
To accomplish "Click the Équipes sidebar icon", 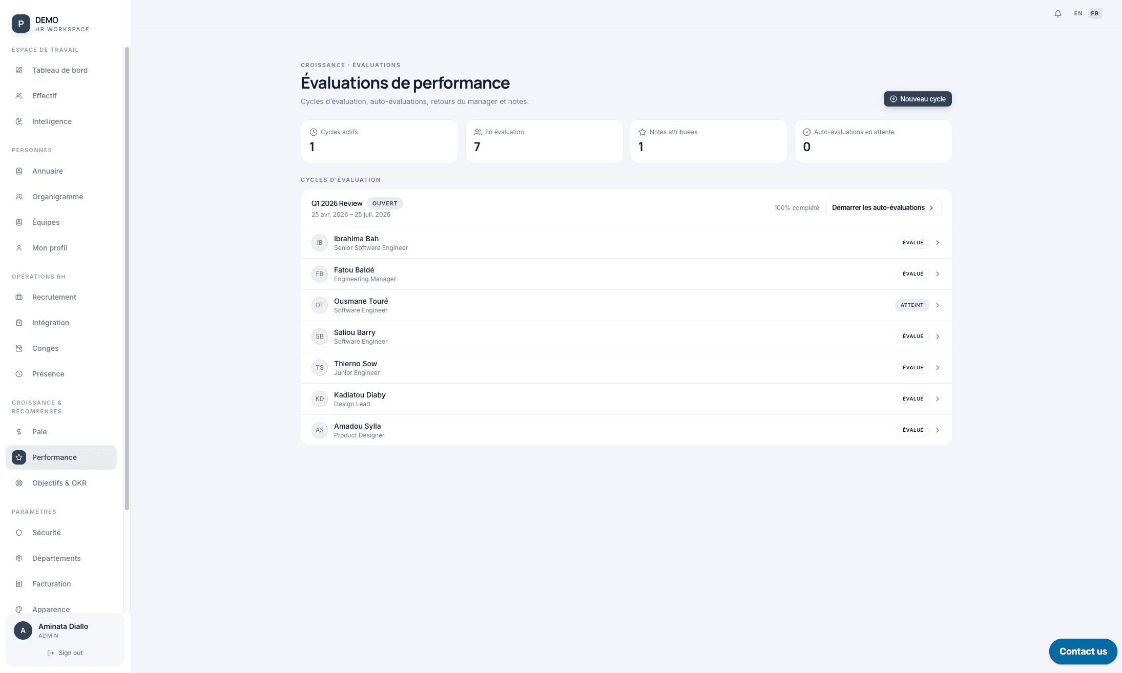I will tap(19, 222).
